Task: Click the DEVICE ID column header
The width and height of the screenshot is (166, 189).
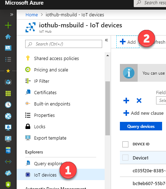Action: point(141,144)
